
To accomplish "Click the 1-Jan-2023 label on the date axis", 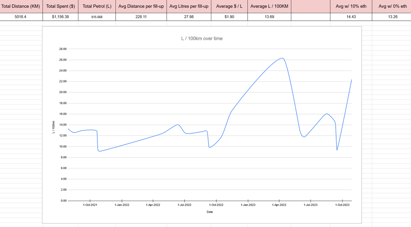I will coord(248,205).
